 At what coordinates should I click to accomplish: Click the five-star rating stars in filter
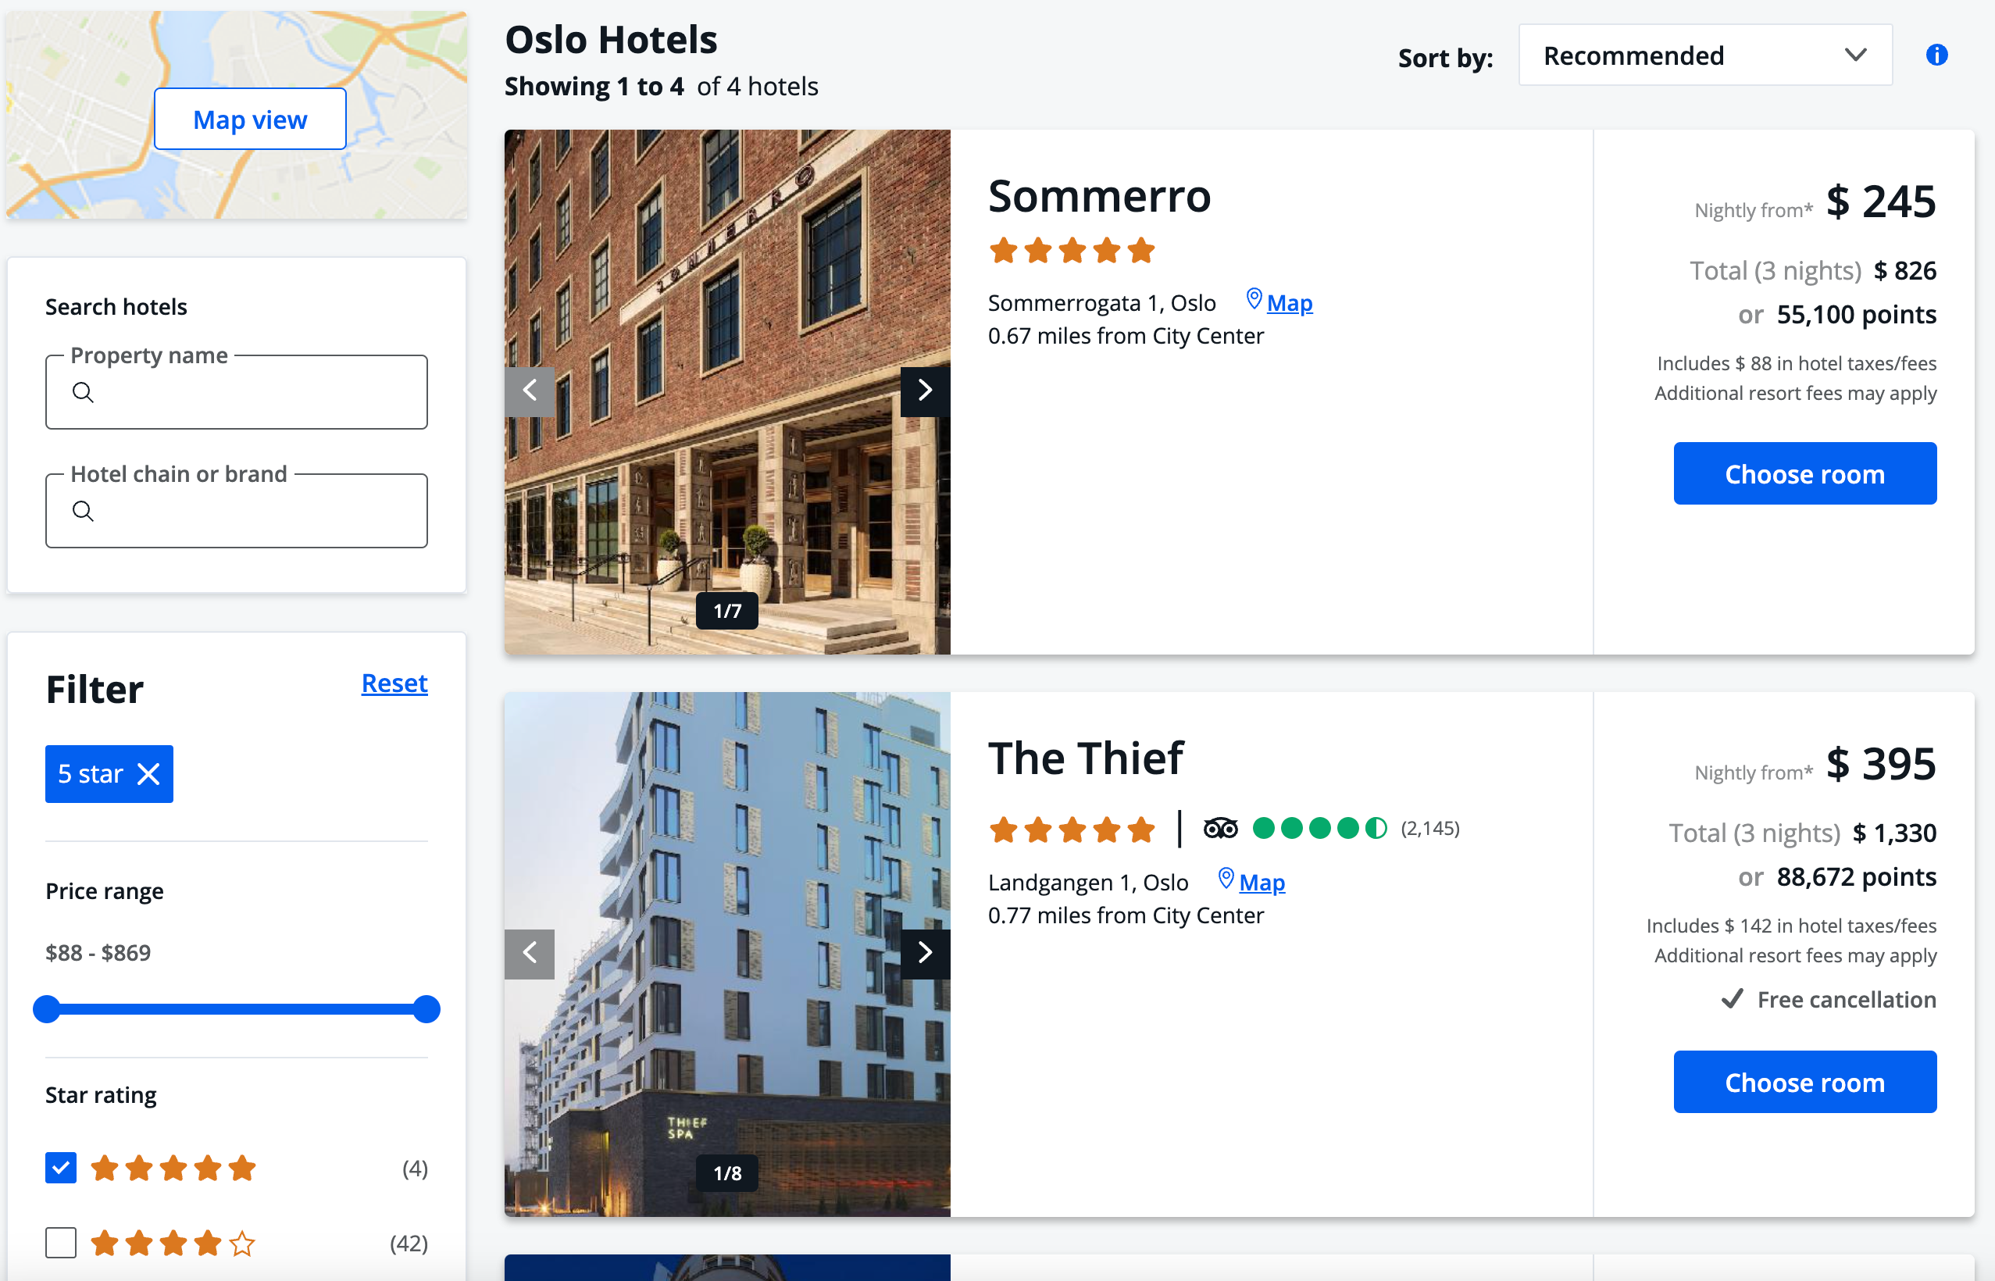(173, 1168)
